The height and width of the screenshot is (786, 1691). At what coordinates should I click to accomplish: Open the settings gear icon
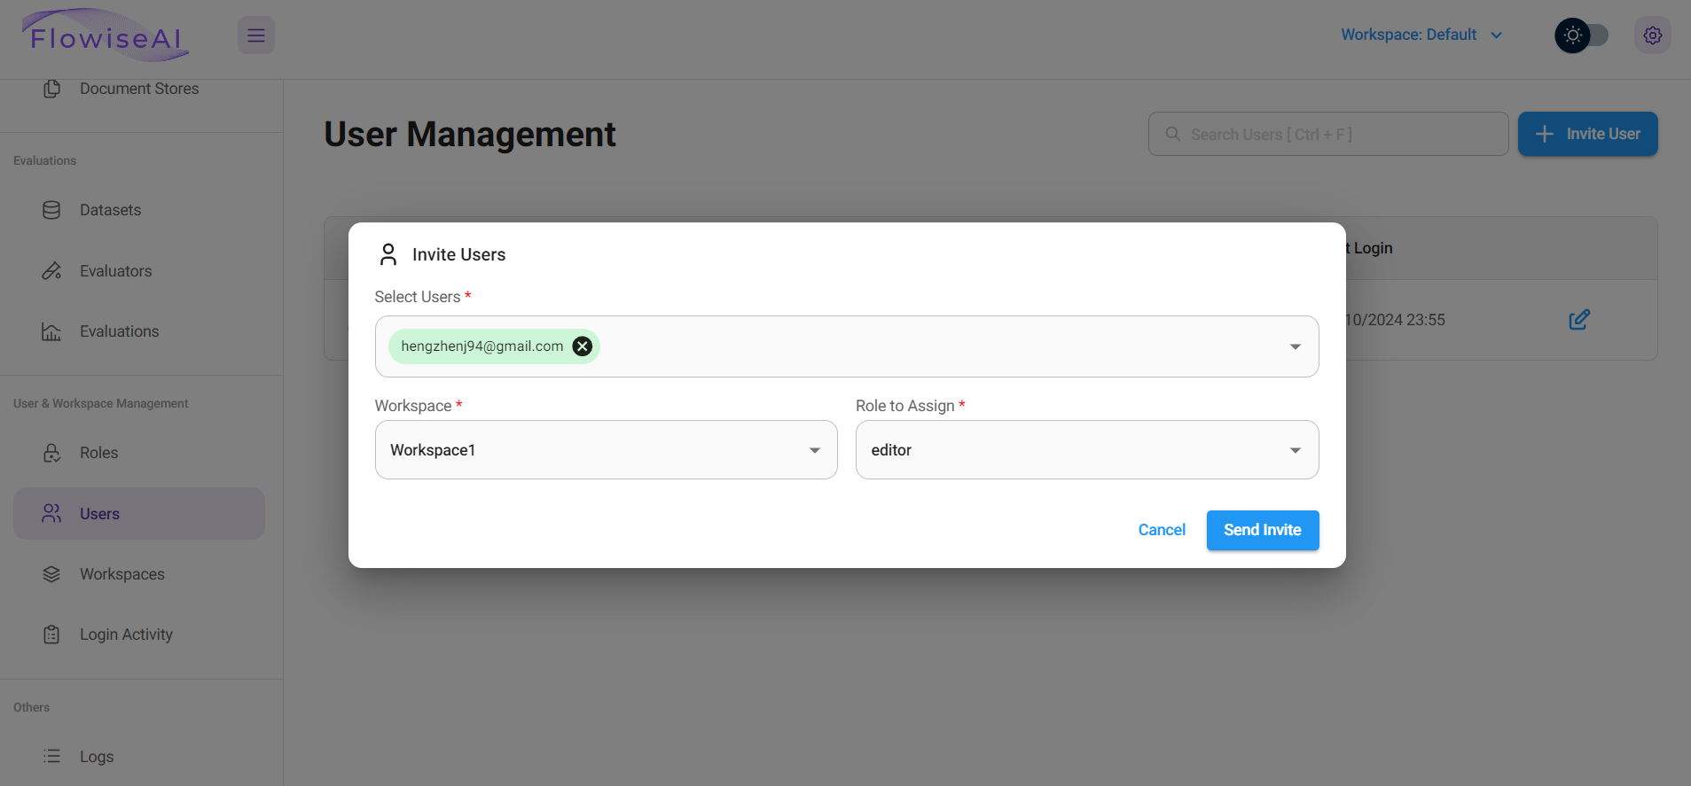point(1652,35)
